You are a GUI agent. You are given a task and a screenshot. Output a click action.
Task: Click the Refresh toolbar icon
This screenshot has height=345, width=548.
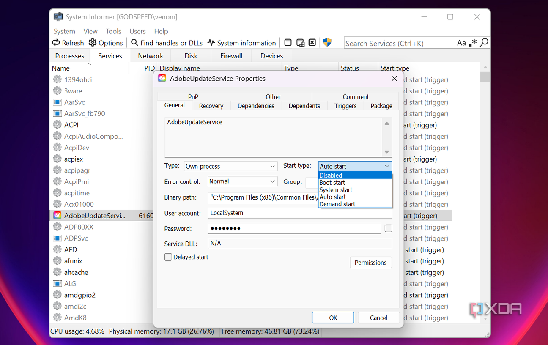56,43
